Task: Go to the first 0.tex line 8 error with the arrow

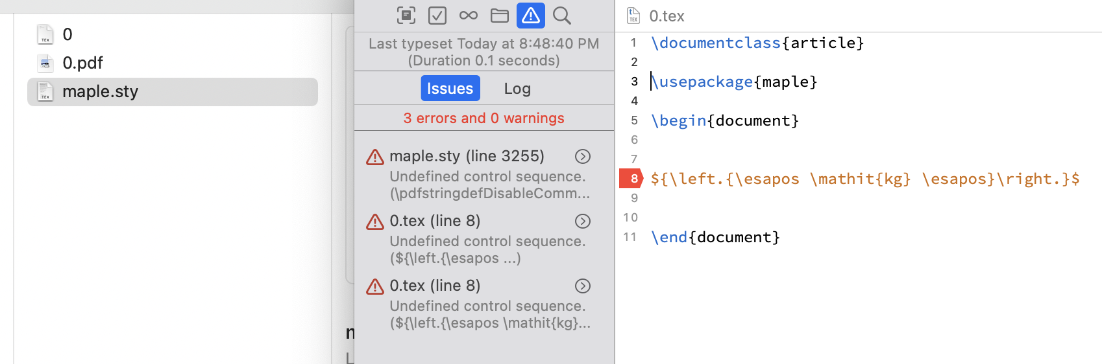Action: click(x=583, y=221)
